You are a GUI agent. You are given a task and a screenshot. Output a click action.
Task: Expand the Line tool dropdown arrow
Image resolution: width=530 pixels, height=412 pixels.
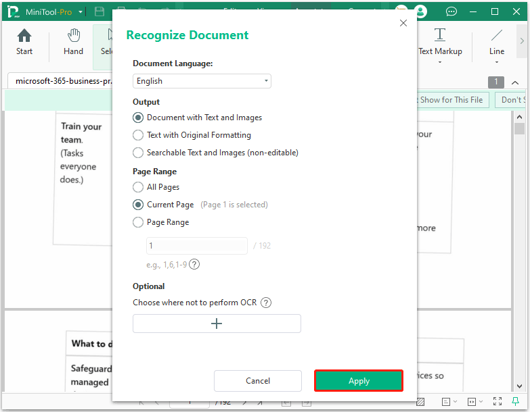coord(497,62)
